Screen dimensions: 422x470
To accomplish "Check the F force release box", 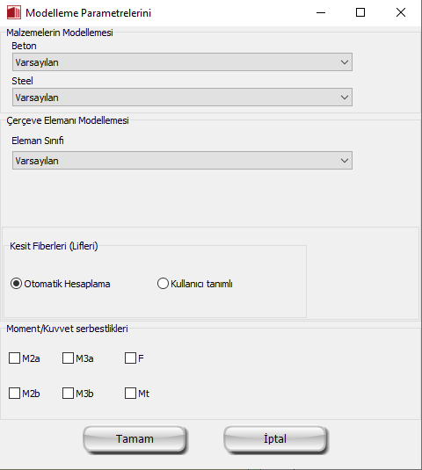I will 130,358.
